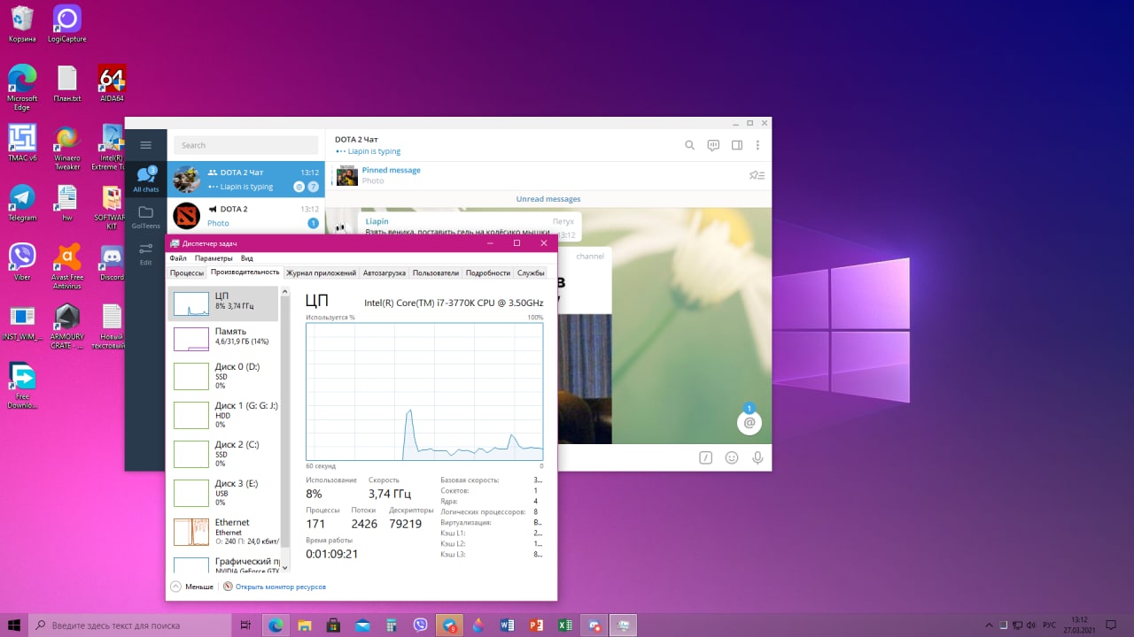Open the Edit folders option in Telegram
The image size is (1134, 637).
146,254
